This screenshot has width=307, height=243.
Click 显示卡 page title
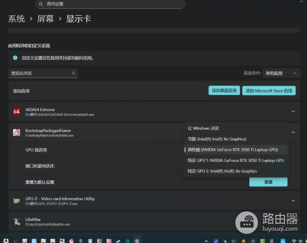(x=78, y=19)
